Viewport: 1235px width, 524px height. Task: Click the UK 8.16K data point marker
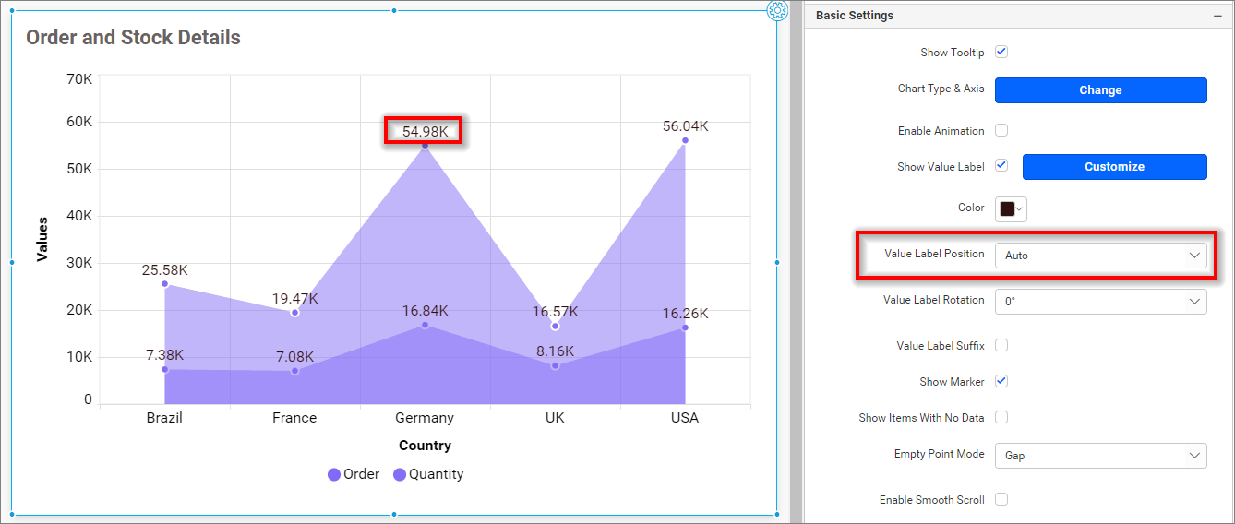[x=555, y=366]
